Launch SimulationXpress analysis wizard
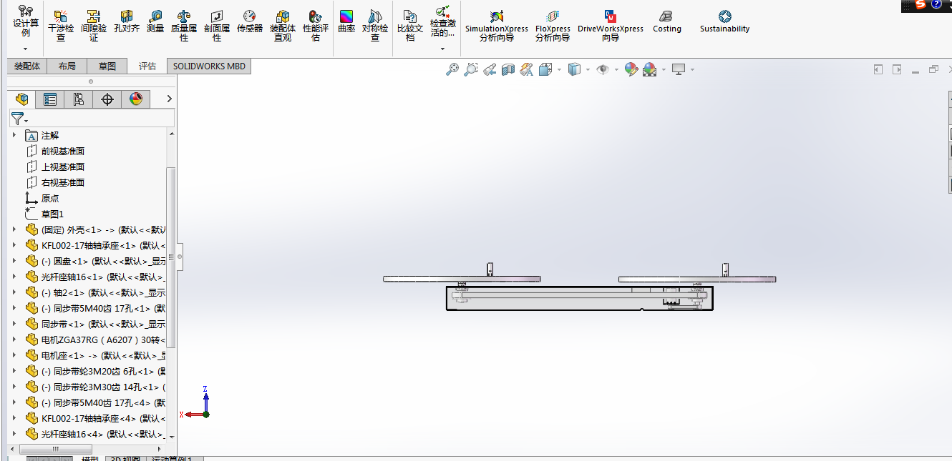 497,26
